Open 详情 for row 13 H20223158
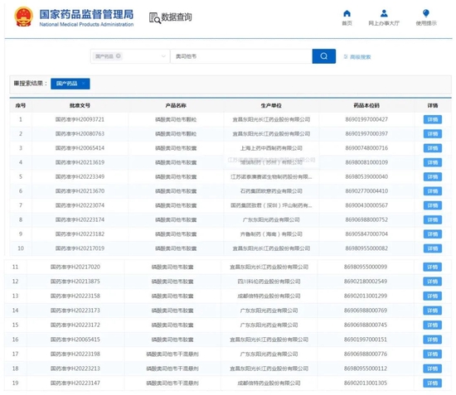 click(x=432, y=296)
